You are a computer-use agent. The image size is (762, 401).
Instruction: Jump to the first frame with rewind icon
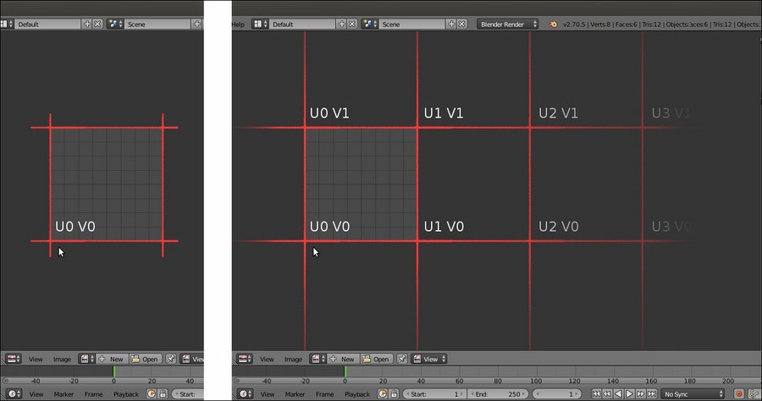tap(596, 393)
